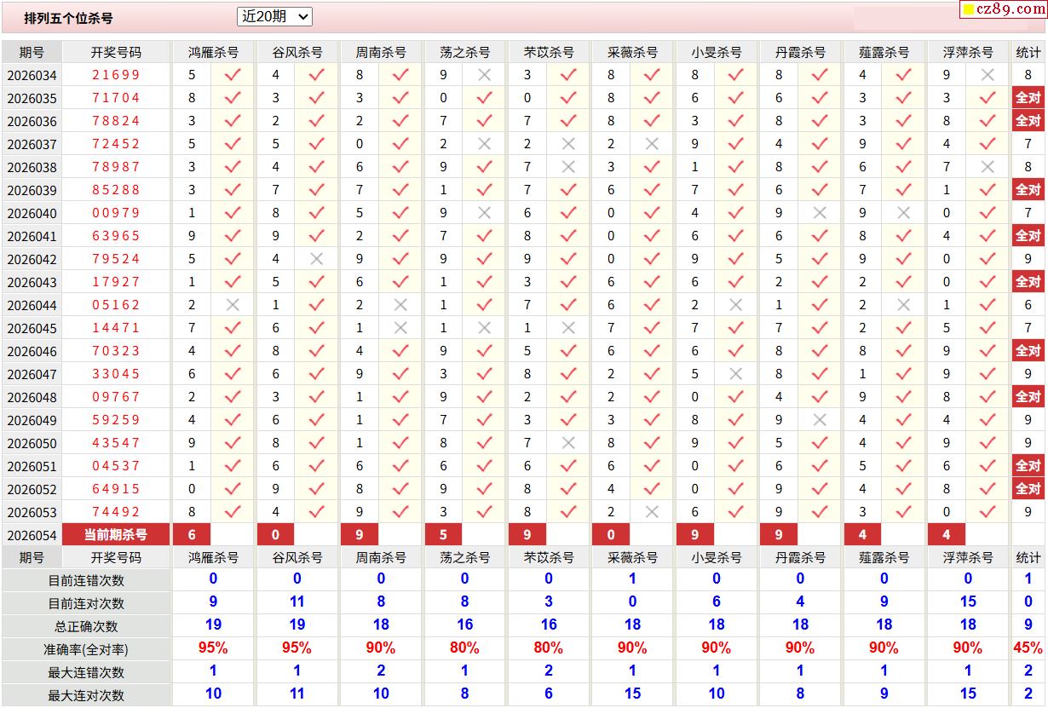Click the 全对 badge in row 2026035
Viewport: 1048px width, 708px height.
click(x=1028, y=98)
